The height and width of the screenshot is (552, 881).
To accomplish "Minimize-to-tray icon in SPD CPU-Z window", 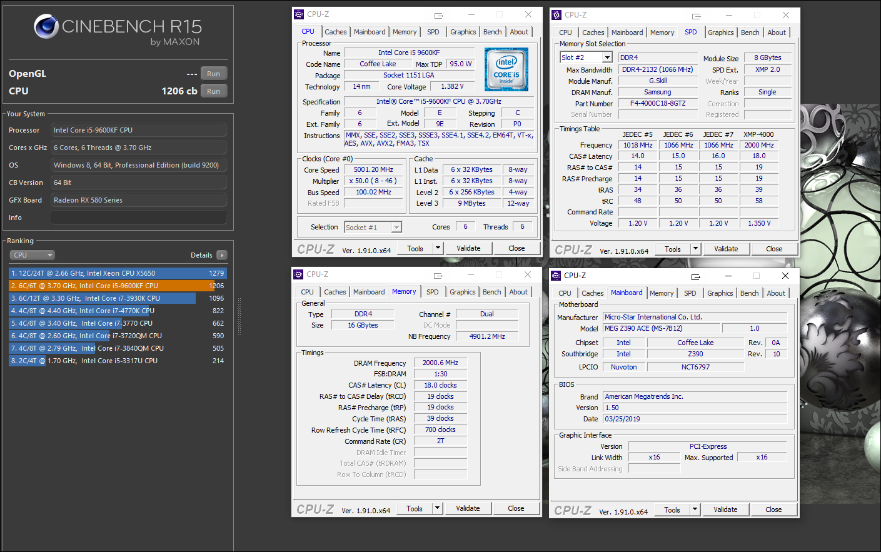I will [696, 16].
